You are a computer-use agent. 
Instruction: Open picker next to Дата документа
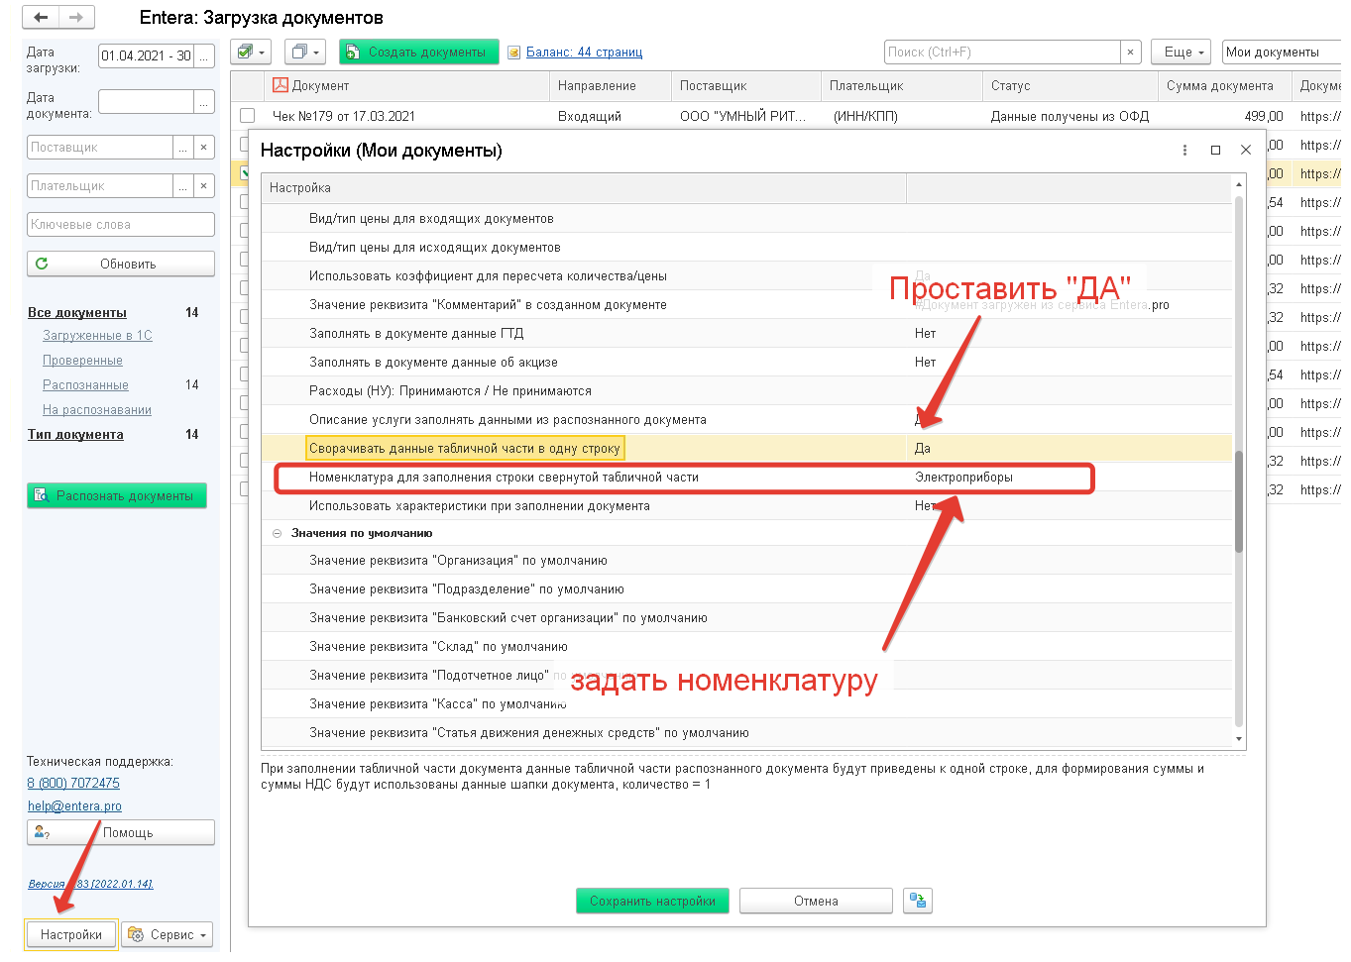click(x=204, y=102)
